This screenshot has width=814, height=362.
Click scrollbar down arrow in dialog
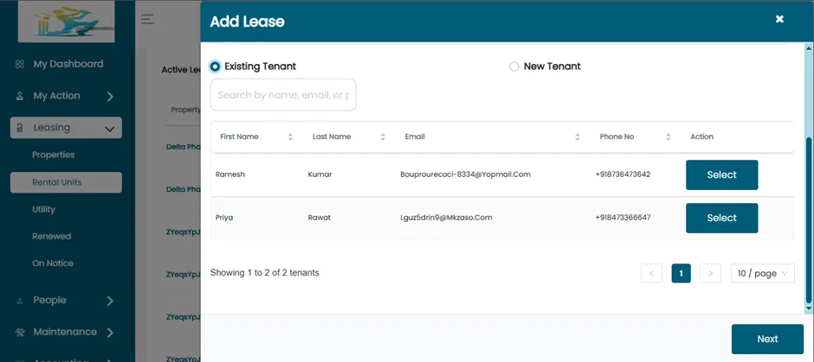(808, 308)
